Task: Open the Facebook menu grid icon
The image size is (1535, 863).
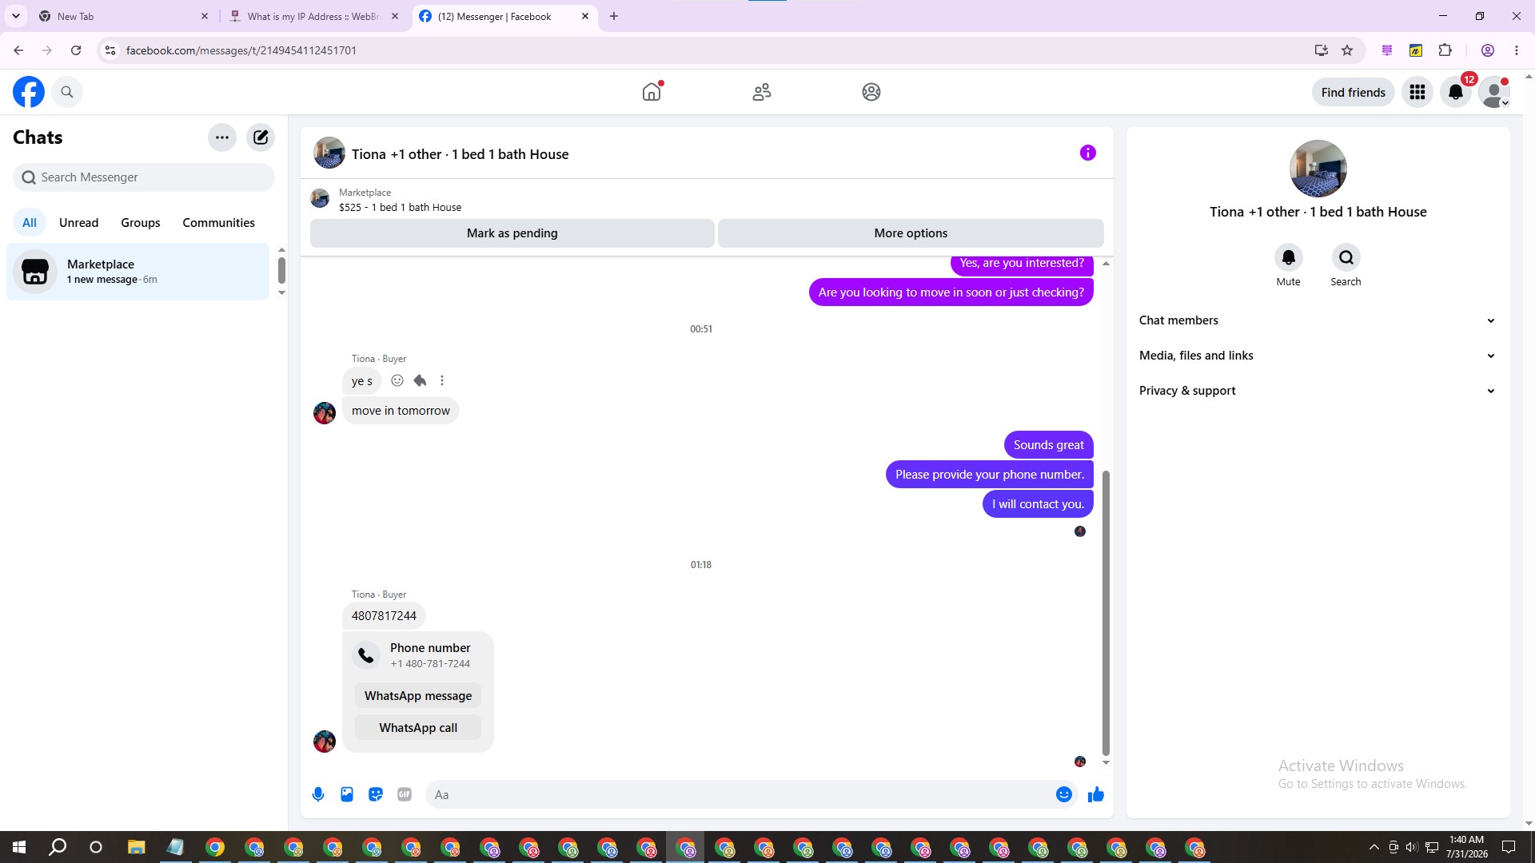Action: point(1417,92)
